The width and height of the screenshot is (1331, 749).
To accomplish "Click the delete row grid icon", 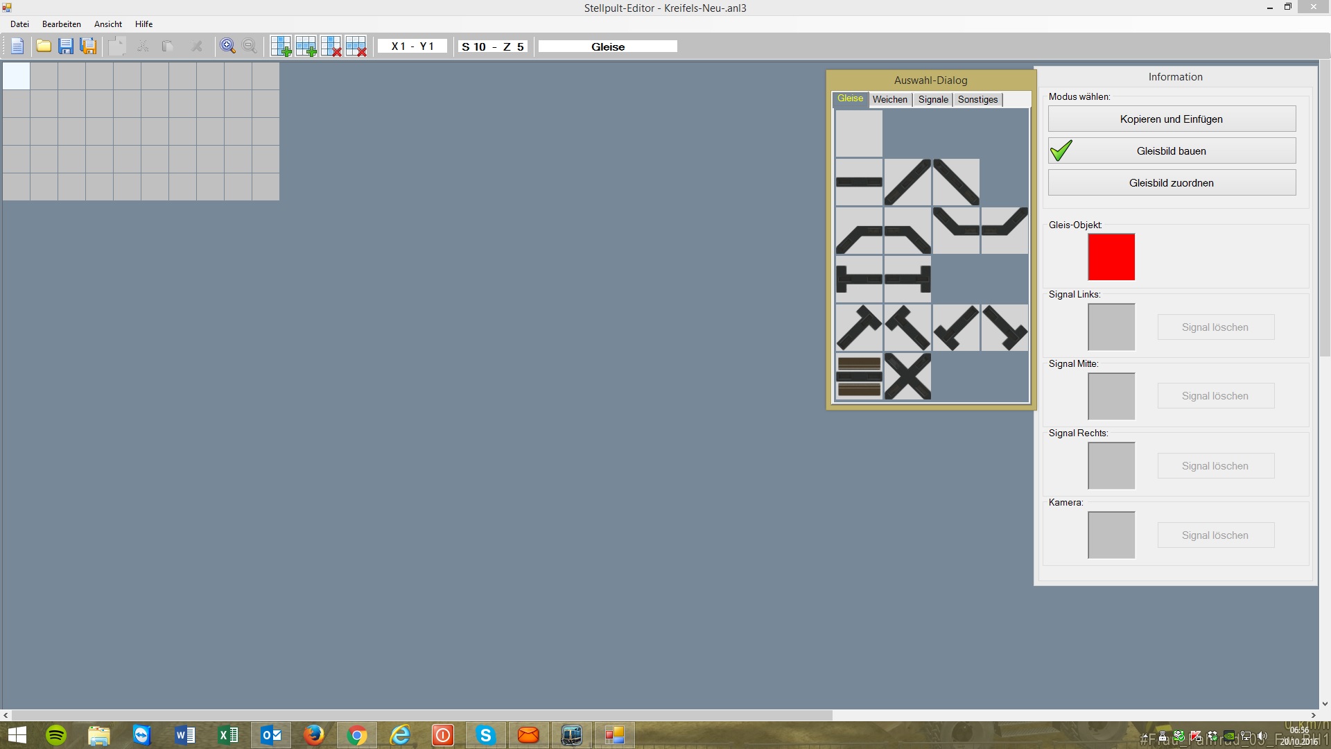I will (356, 46).
